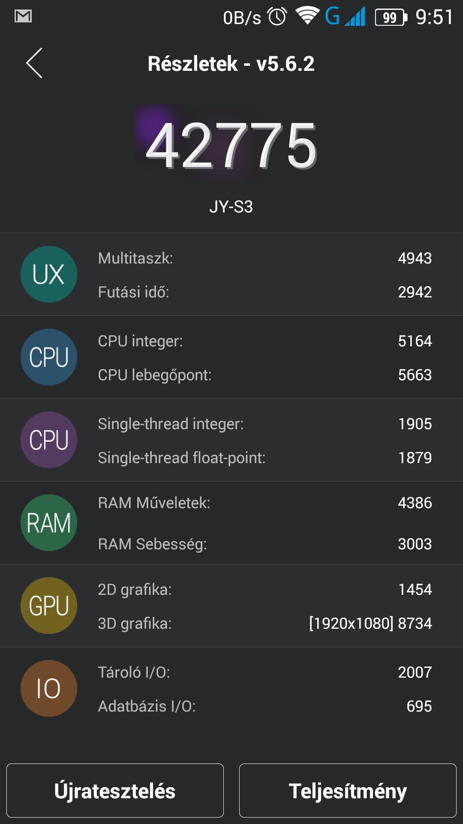
Task: Tap the alarm clock status icon
Action: tap(277, 17)
